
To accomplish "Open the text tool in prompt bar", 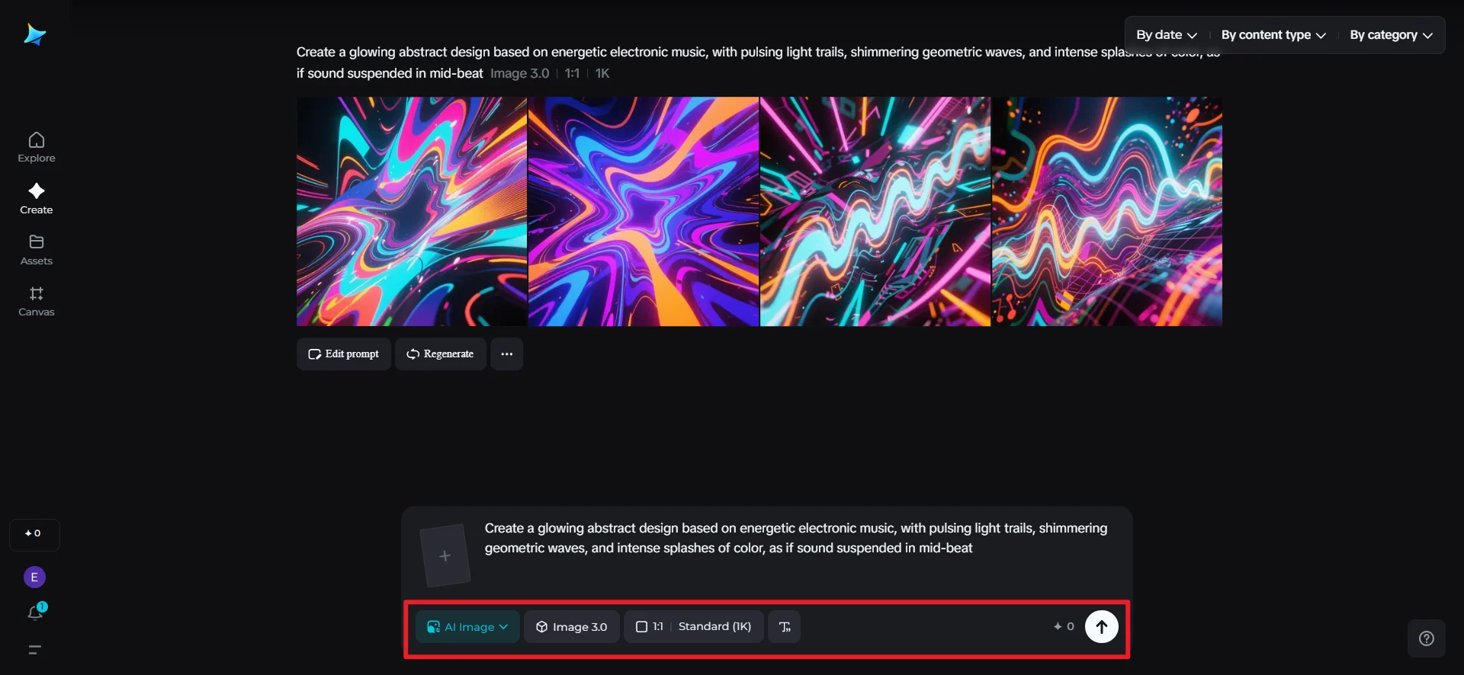I will coord(784,627).
